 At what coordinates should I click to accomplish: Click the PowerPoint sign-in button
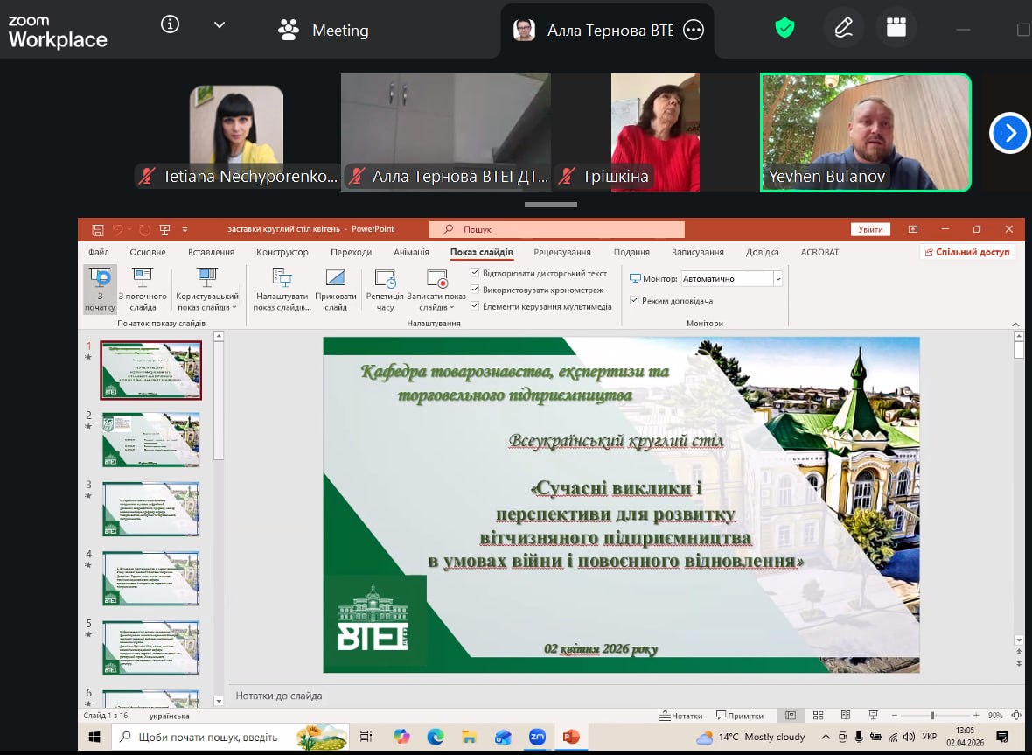point(870,229)
